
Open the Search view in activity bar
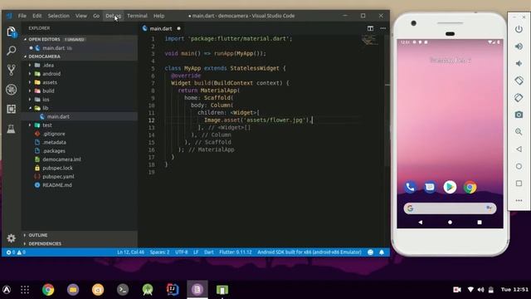tap(11, 51)
